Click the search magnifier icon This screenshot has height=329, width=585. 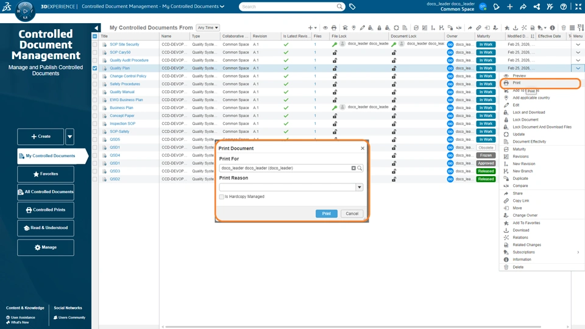pos(339,6)
